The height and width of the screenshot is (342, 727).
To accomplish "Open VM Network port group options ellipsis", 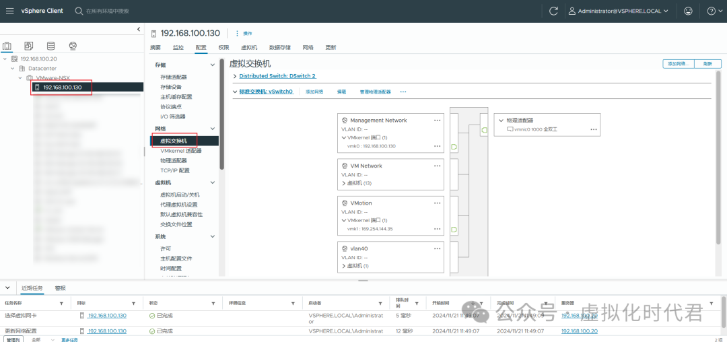I will (437, 166).
